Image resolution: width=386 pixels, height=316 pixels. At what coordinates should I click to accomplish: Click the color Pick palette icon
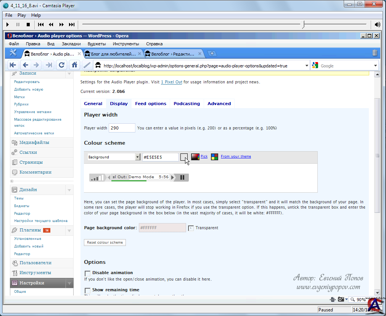coord(195,157)
